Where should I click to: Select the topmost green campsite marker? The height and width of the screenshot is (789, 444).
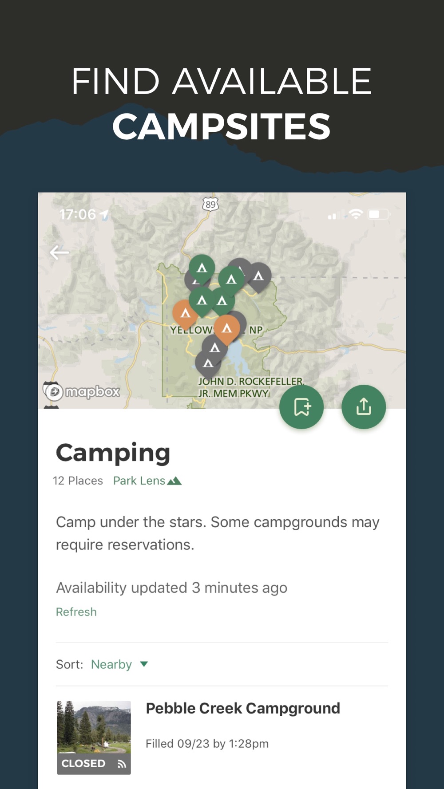click(202, 269)
